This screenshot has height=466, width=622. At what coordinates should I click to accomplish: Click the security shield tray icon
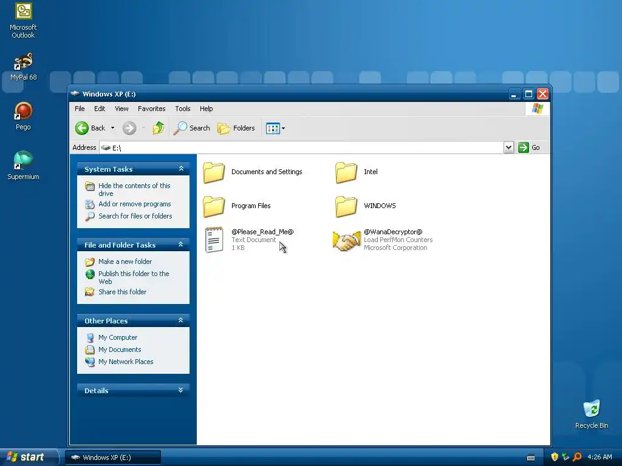(x=555, y=457)
